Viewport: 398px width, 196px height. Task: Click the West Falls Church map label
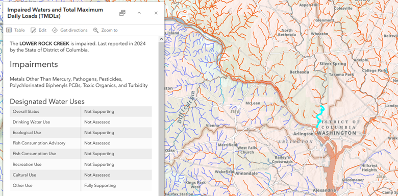247,150
